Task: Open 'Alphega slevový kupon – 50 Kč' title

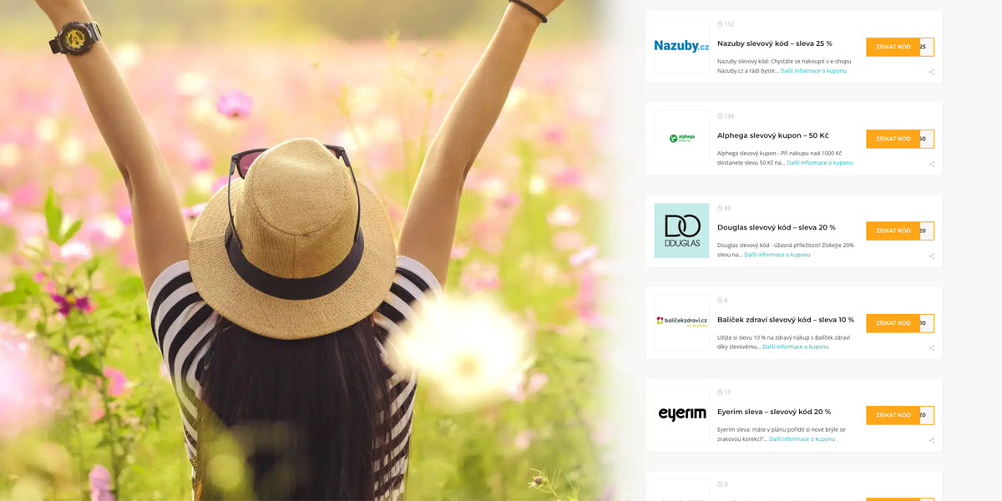Action: 773,135
